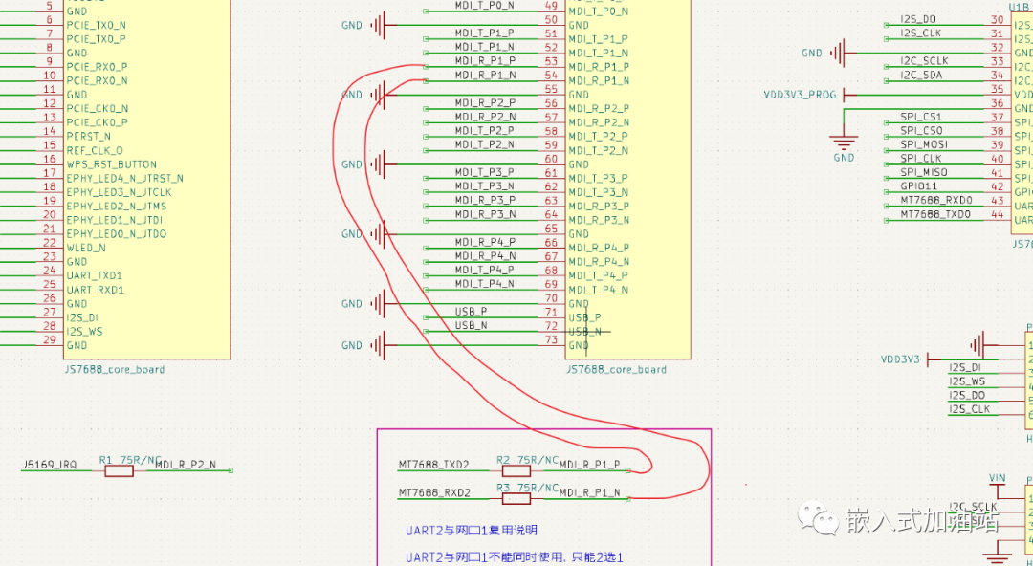Image resolution: width=1033 pixels, height=566 pixels.
Task: Select MDI_R_P2_N label next to resistor R1
Action: (x=186, y=465)
